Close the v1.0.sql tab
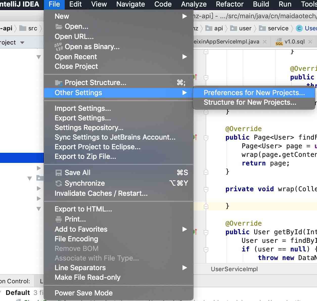The height and width of the screenshot is (301, 317). 310,42
